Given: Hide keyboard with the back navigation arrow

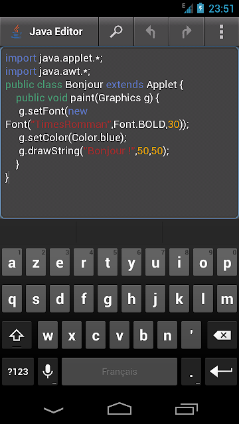Looking at the screenshot, I should click(53, 410).
